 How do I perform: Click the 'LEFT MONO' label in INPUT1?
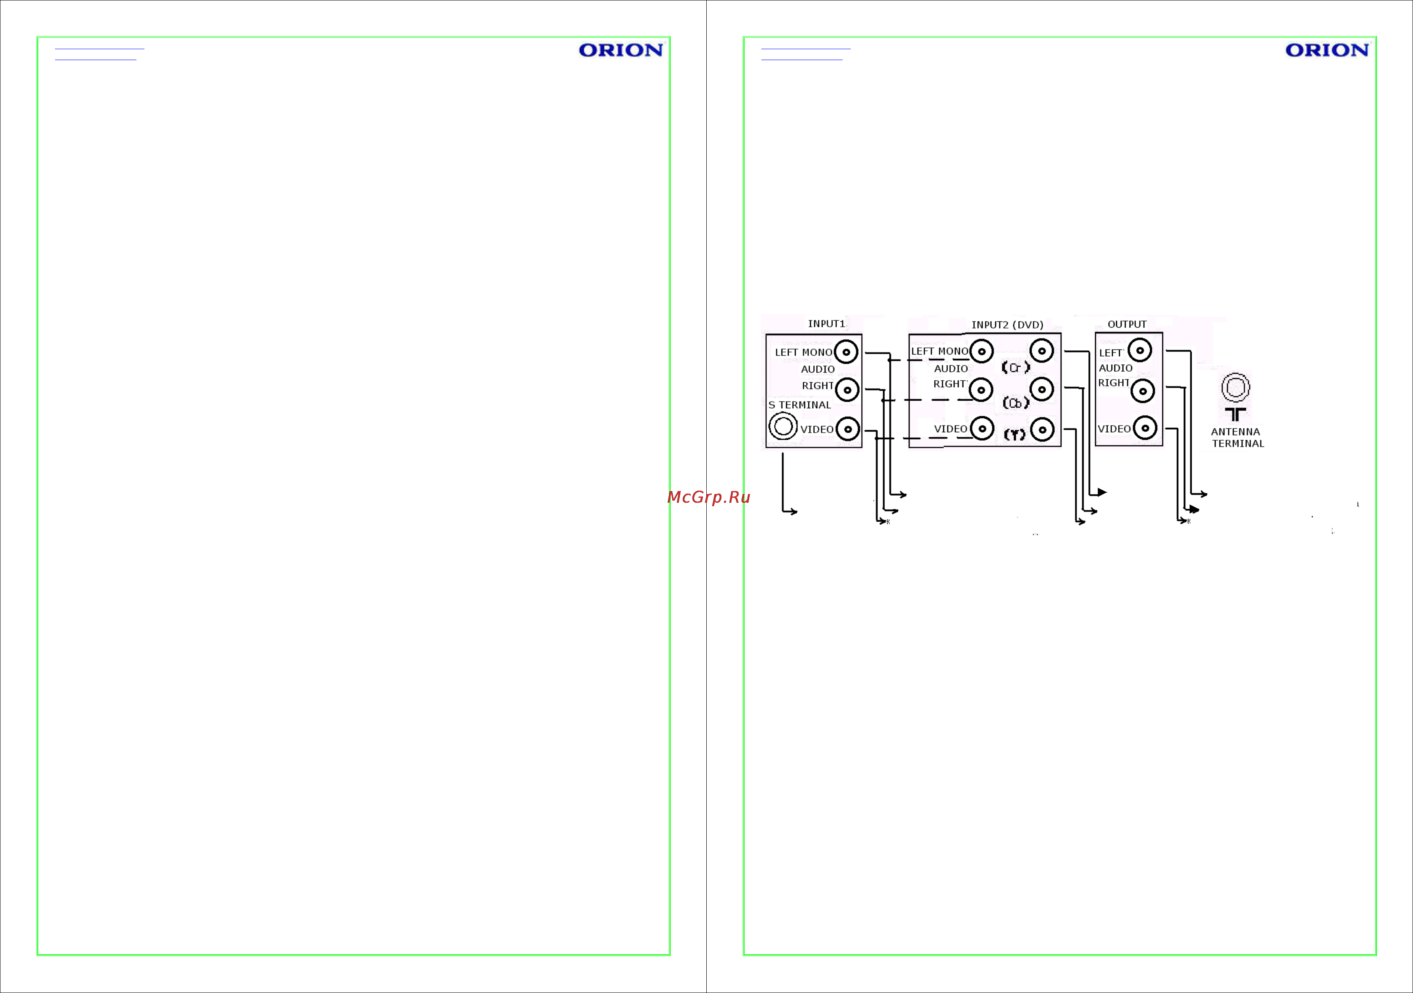[804, 353]
